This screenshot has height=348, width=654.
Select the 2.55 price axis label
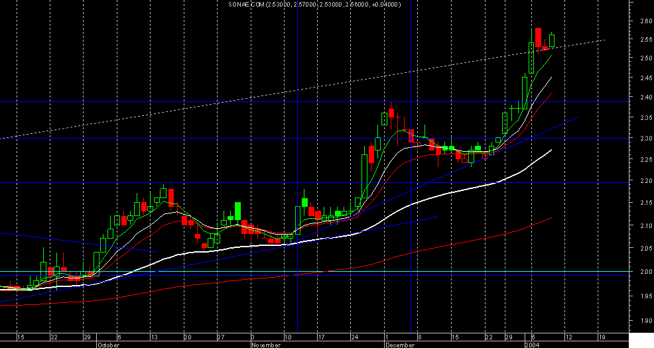click(647, 40)
